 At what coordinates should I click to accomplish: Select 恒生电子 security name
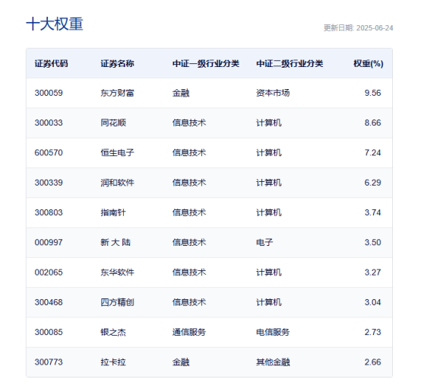pyautogui.click(x=117, y=153)
